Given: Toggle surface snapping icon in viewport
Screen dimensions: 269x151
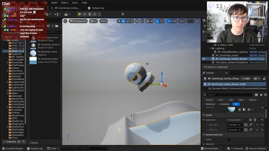Looking at the screenshot, I should (142, 21).
